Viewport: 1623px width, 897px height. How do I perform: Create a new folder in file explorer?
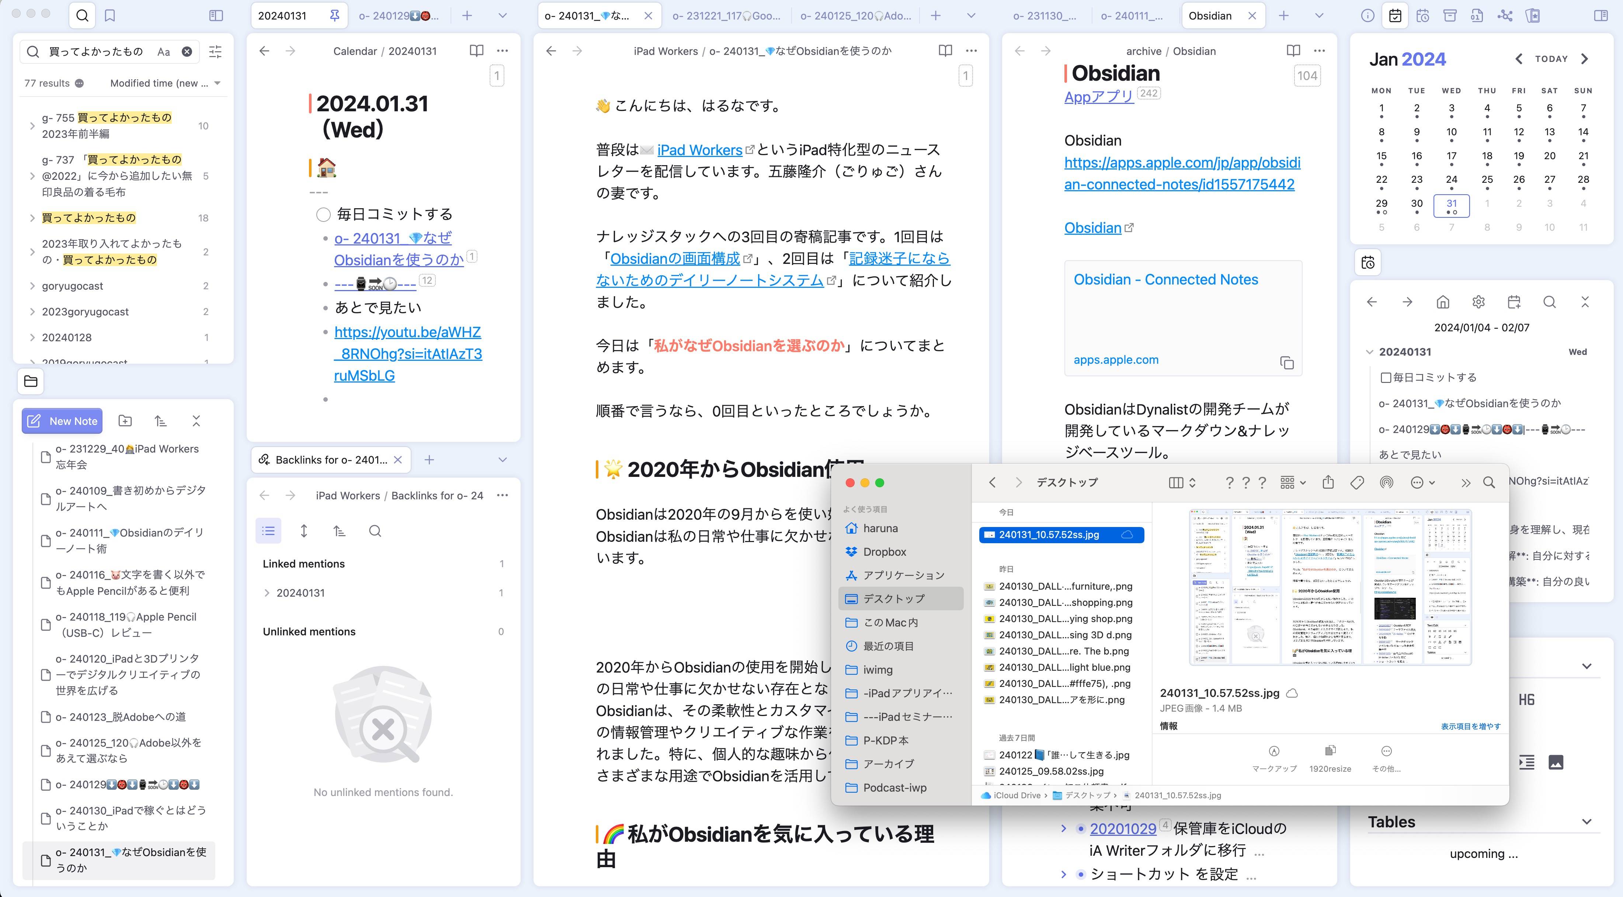pyautogui.click(x=125, y=421)
